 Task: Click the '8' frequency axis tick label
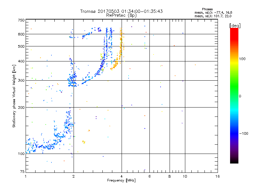click(x=170, y=176)
